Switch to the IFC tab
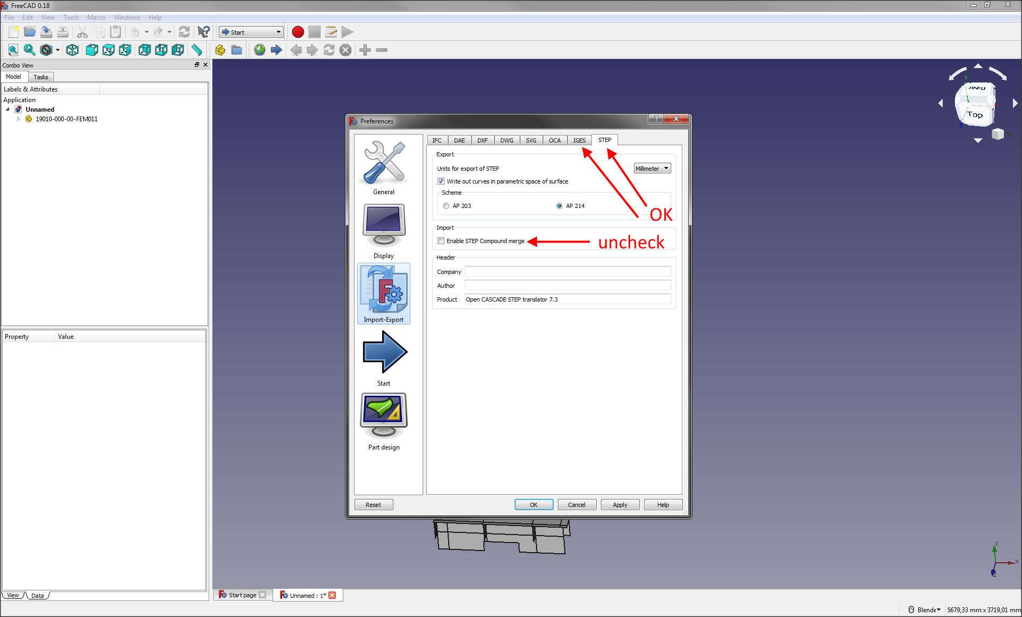 (437, 140)
